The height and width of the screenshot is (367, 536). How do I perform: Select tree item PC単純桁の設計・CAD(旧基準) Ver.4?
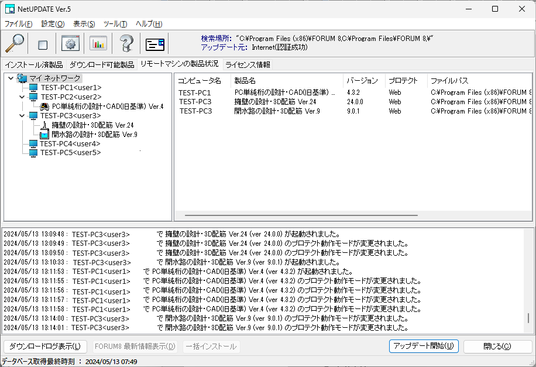pyautogui.click(x=108, y=107)
